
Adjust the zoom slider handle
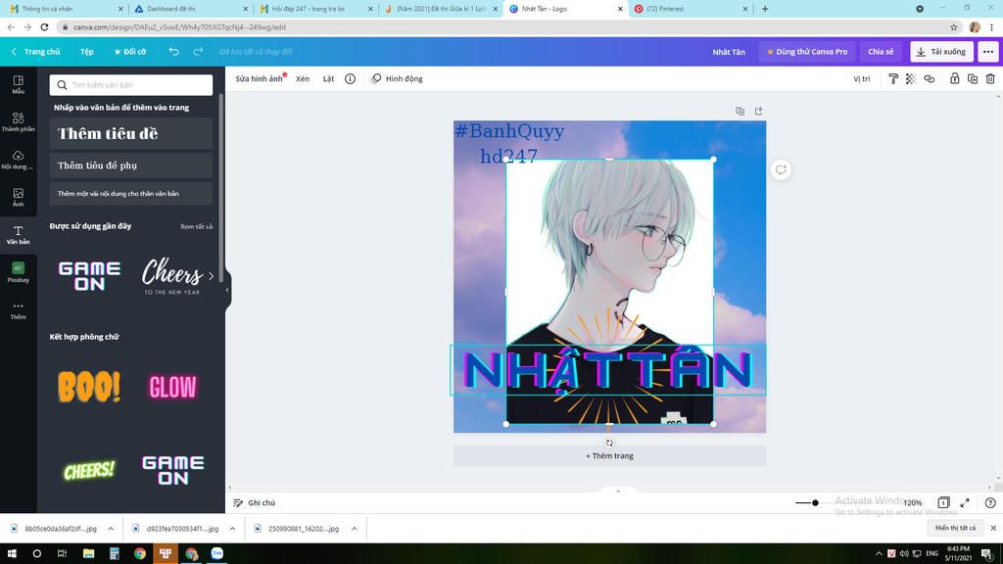pyautogui.click(x=815, y=502)
